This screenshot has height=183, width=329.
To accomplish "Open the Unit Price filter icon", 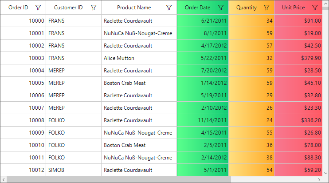I will click(x=315, y=8).
